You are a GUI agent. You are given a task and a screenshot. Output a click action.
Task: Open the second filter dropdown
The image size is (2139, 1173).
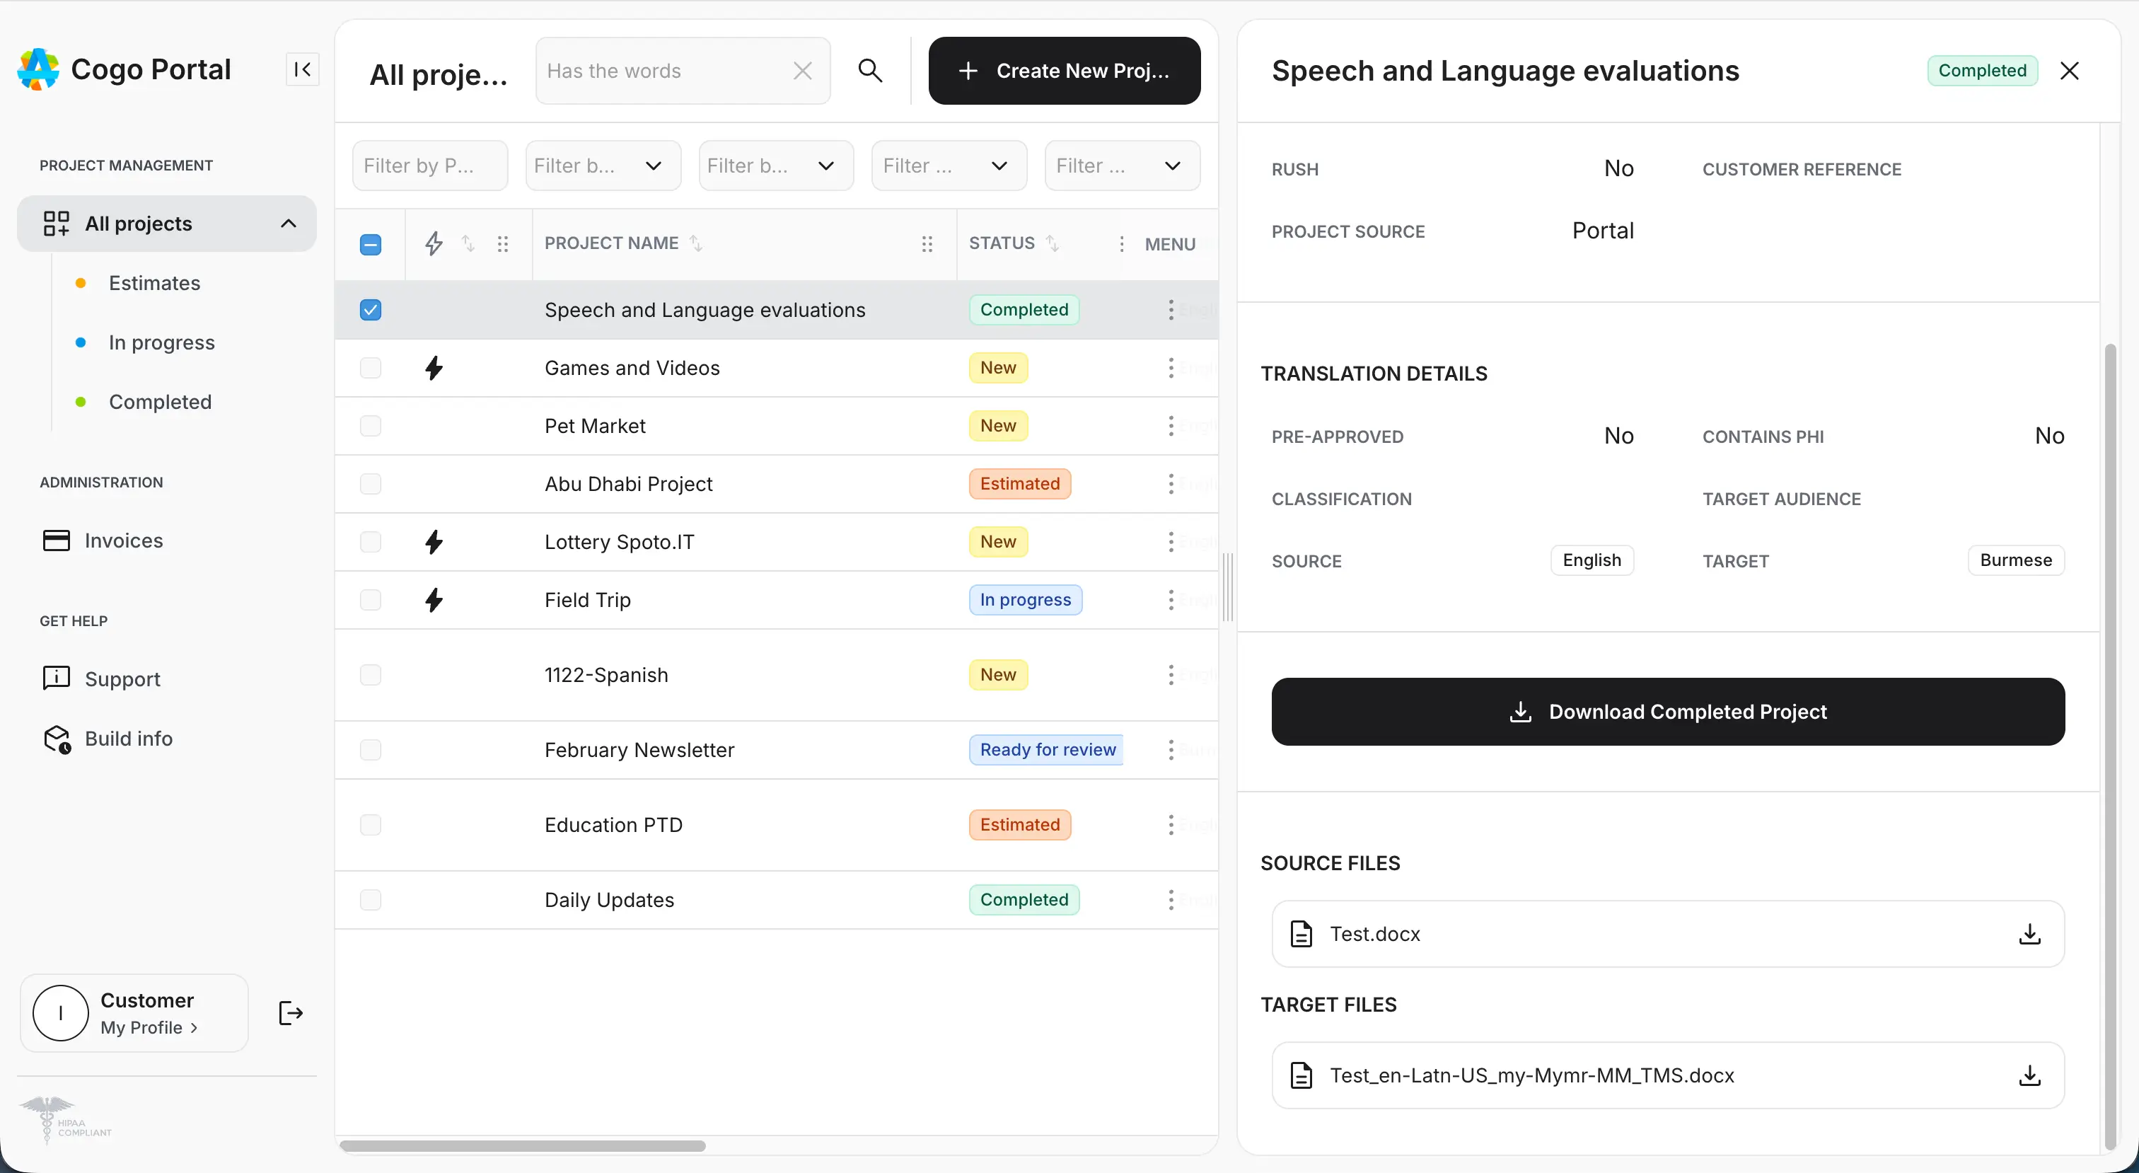tap(603, 166)
